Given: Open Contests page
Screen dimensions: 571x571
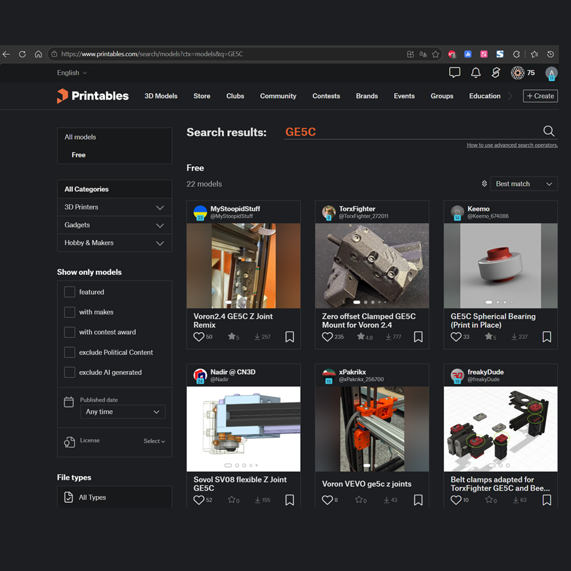Looking at the screenshot, I should pos(326,96).
